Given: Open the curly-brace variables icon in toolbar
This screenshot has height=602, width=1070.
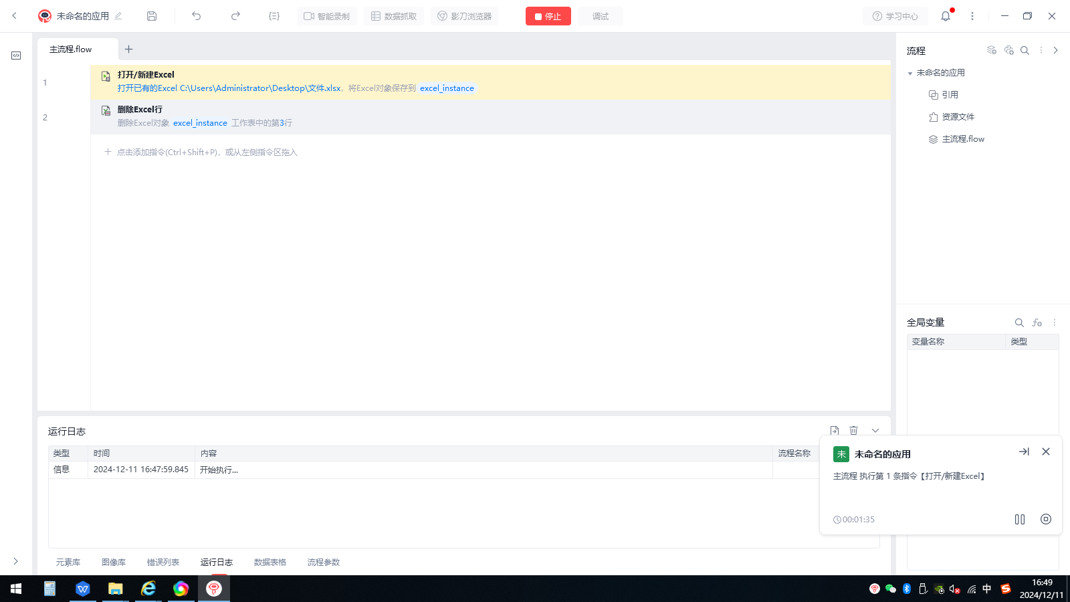Looking at the screenshot, I should click(x=274, y=16).
